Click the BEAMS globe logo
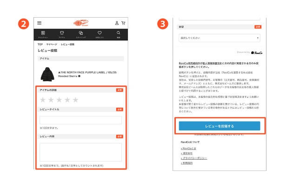This screenshot has height=194, width=293. tap(81, 23)
